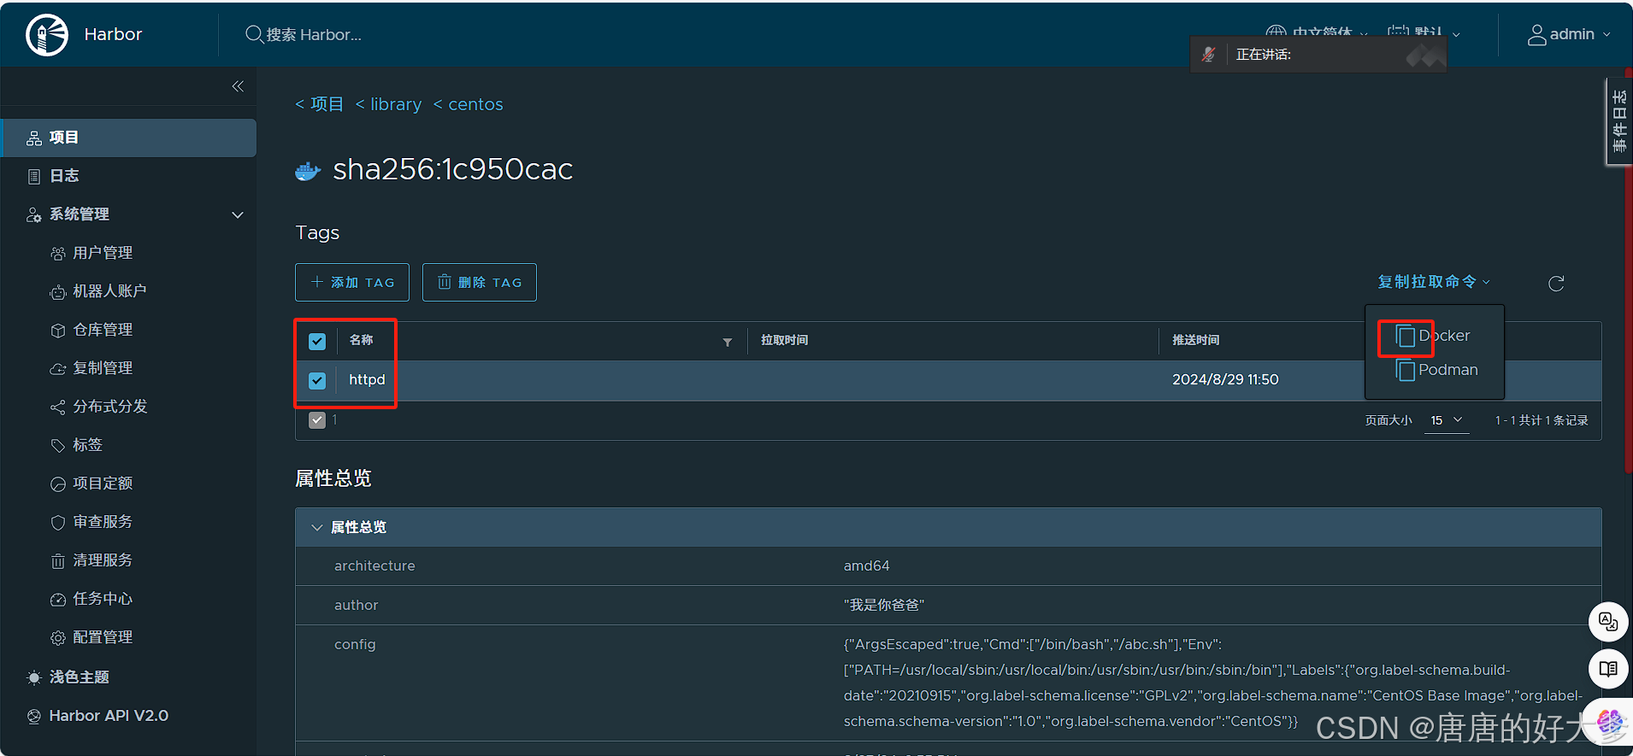Click the 删除 TAG button
The image size is (1633, 756).
point(480,283)
